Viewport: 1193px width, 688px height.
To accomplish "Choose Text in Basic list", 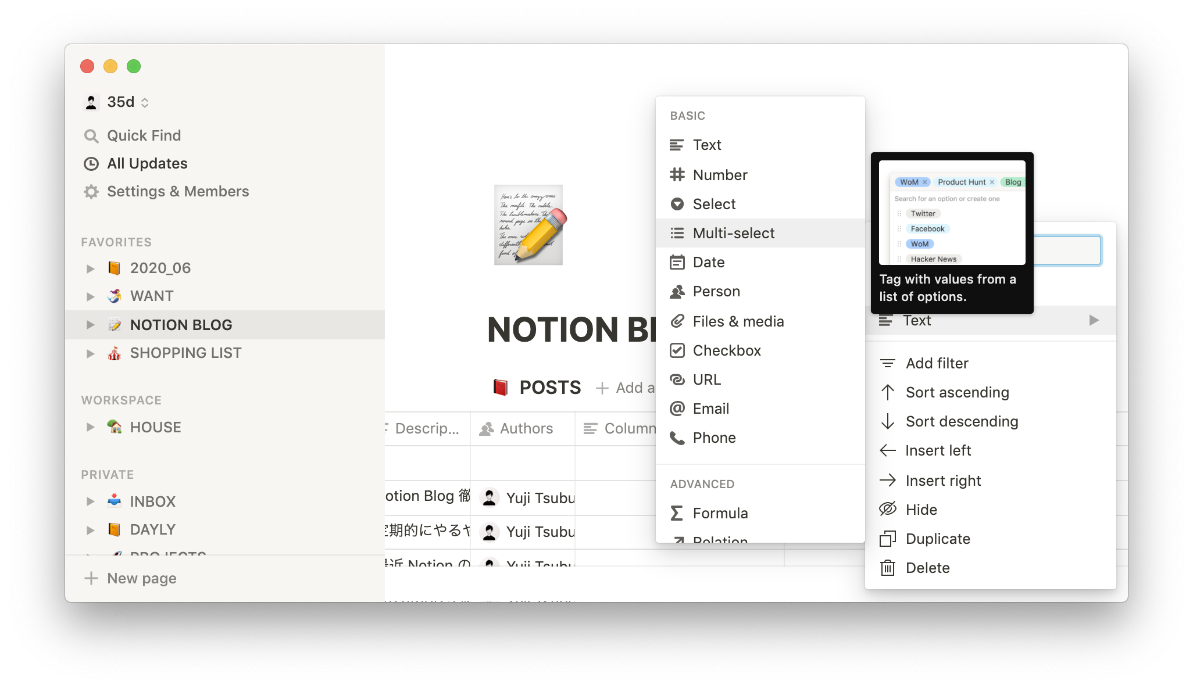I will tap(760, 145).
